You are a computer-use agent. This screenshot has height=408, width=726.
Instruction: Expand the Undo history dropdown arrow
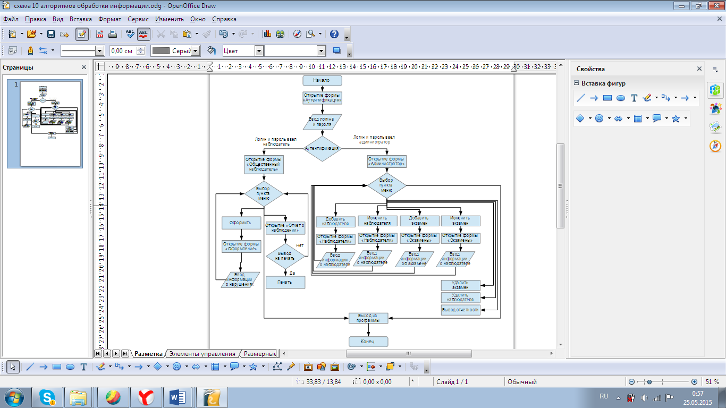tap(233, 34)
